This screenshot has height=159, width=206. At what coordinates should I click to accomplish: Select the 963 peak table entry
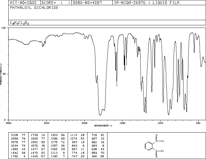point(78,142)
